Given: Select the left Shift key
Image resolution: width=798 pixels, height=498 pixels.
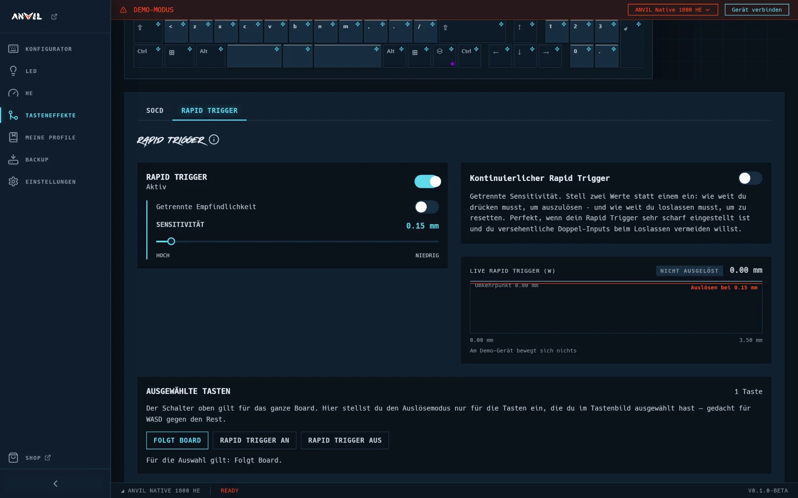Looking at the screenshot, I should 148,31.
